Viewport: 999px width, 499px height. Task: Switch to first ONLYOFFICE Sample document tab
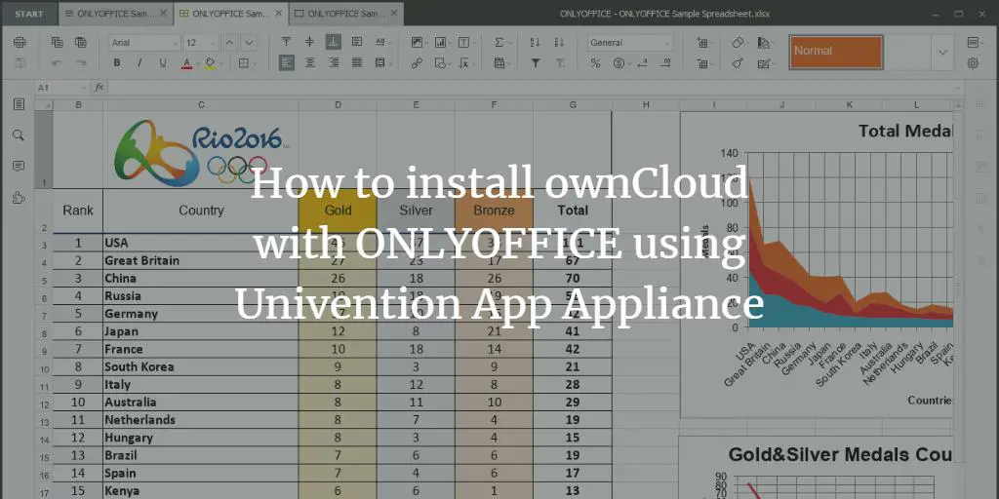pyautogui.click(x=116, y=14)
